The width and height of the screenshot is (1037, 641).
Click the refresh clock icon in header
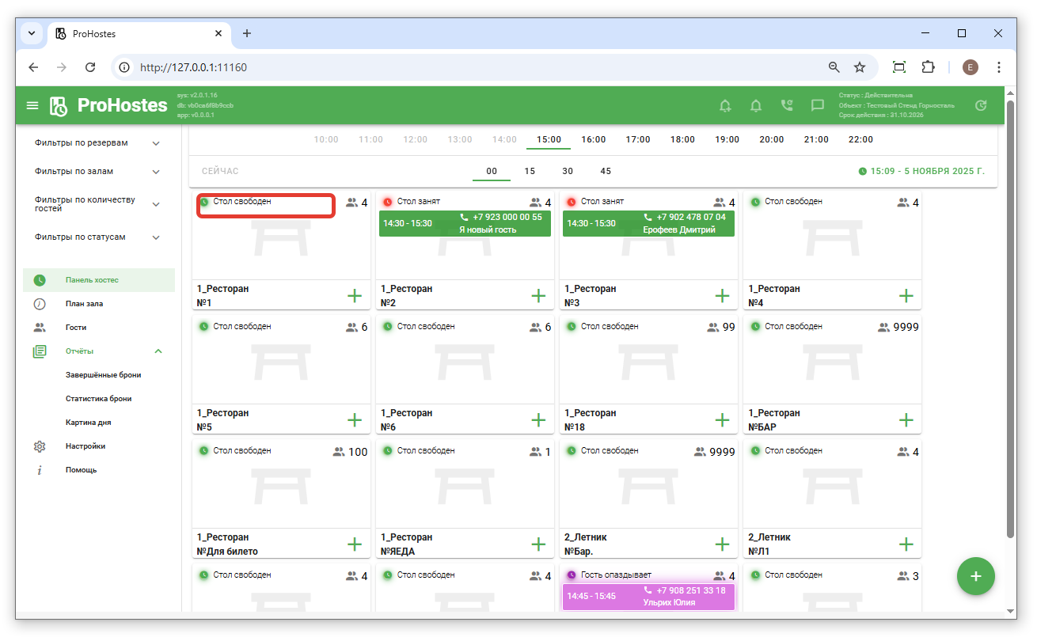pyautogui.click(x=981, y=105)
